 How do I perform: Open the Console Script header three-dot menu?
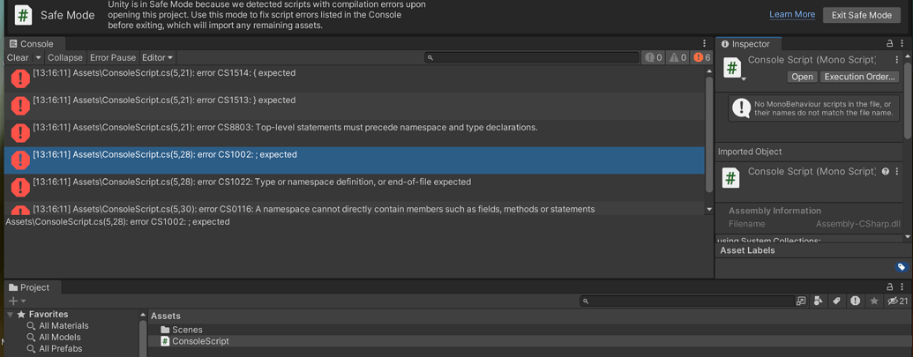(x=897, y=59)
